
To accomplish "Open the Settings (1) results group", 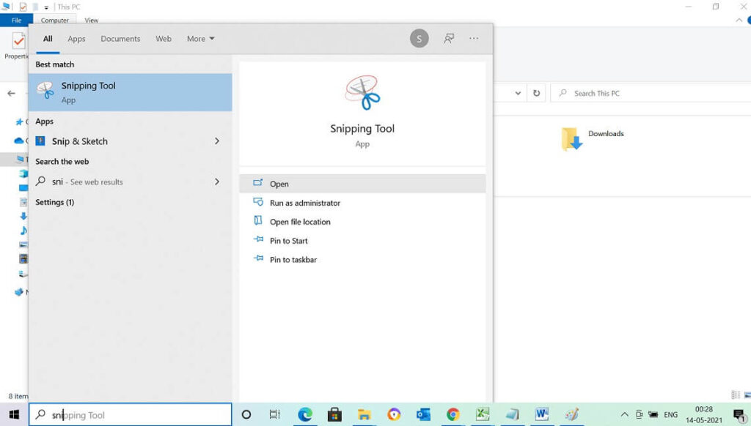I will pos(54,202).
